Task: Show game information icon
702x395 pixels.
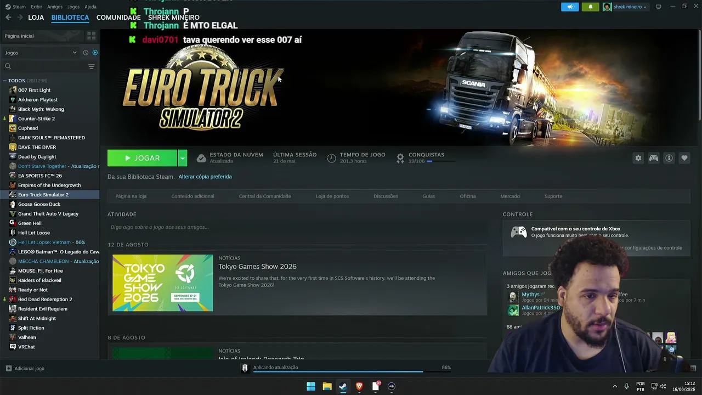Action: [669, 158]
